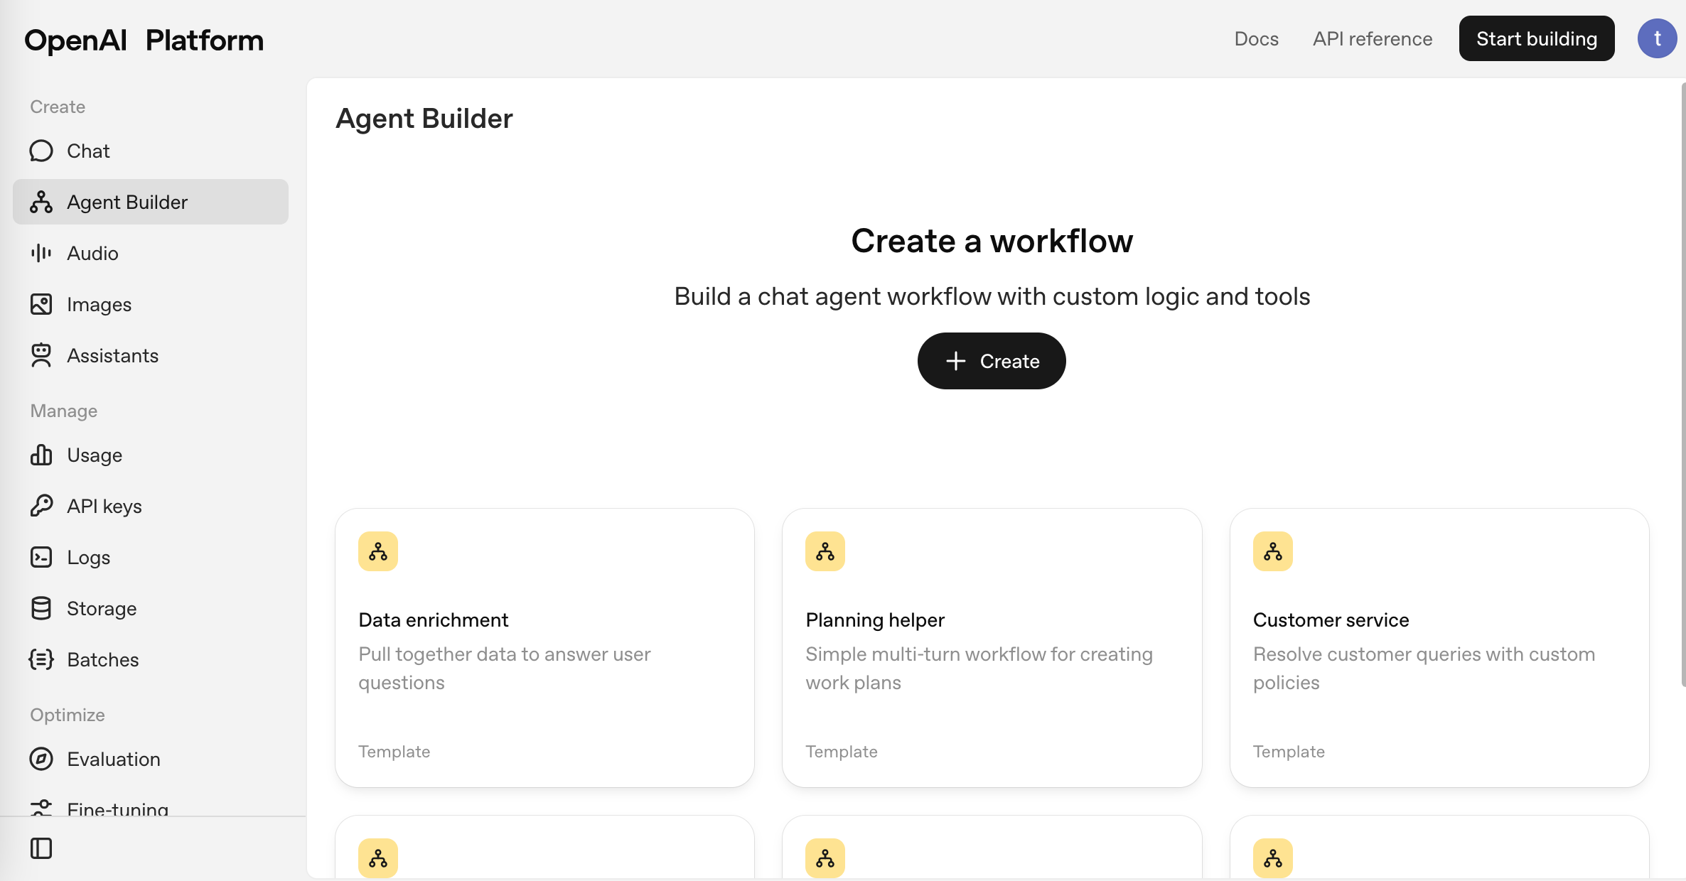
Task: Select the Chat icon in the sidebar
Action: (x=41, y=151)
